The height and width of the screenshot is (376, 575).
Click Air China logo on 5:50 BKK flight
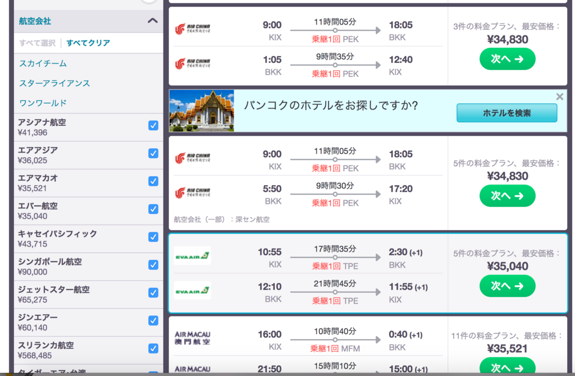(x=193, y=192)
